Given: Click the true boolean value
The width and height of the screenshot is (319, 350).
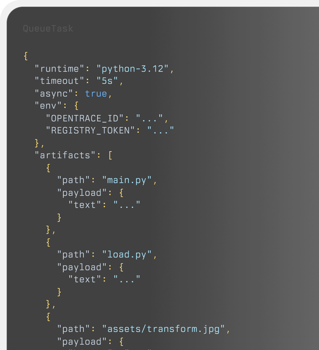Looking at the screenshot, I should coord(96,94).
